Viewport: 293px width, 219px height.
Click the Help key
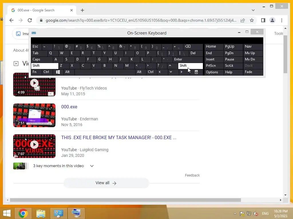pyautogui.click(x=233, y=72)
